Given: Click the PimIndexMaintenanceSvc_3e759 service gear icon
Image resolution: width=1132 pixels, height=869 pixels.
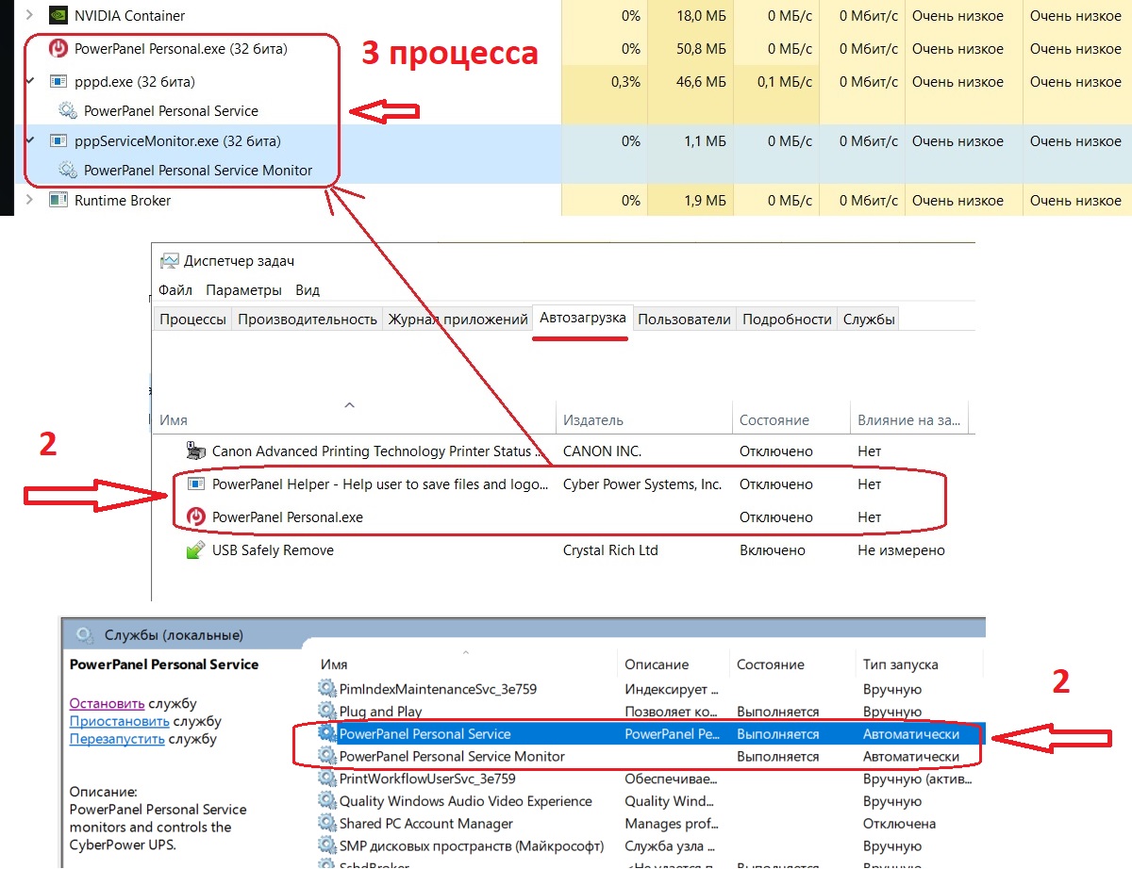Looking at the screenshot, I should tap(327, 689).
